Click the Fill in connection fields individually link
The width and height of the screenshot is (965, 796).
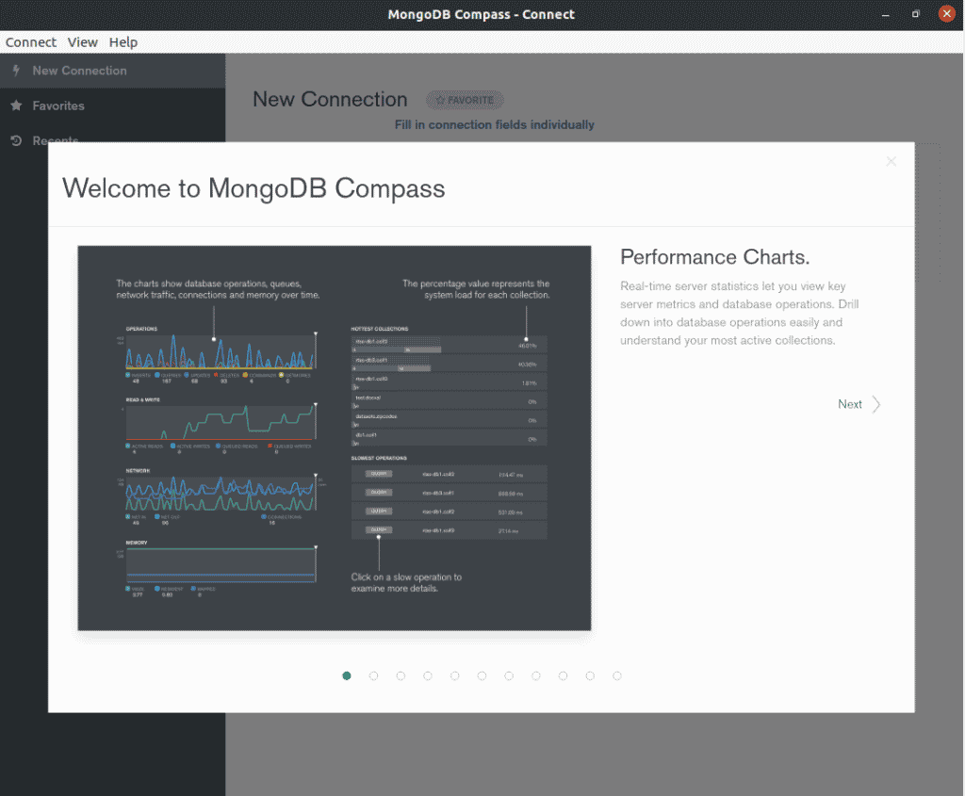[x=494, y=124]
